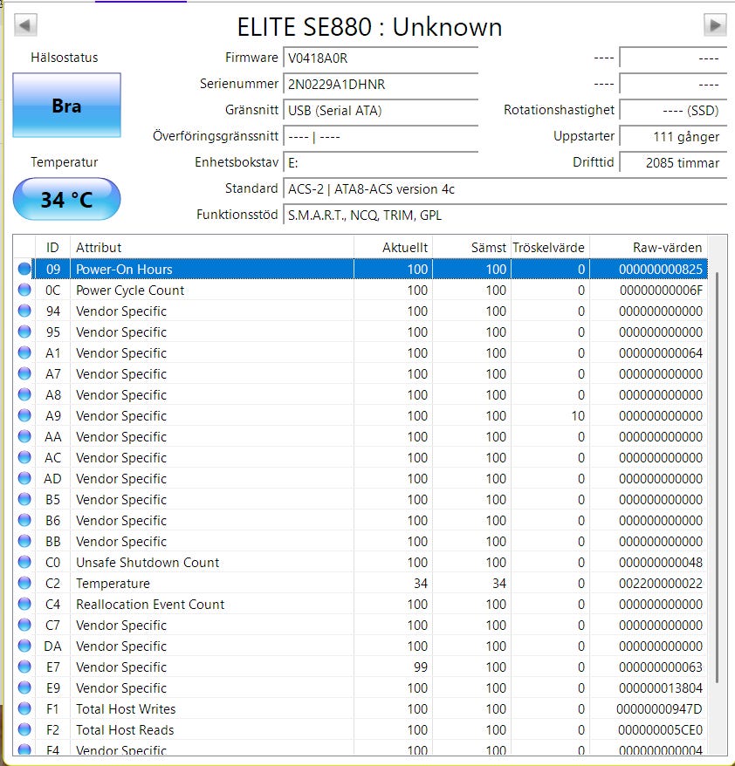Click the Tröskelvärde column header

point(550,248)
